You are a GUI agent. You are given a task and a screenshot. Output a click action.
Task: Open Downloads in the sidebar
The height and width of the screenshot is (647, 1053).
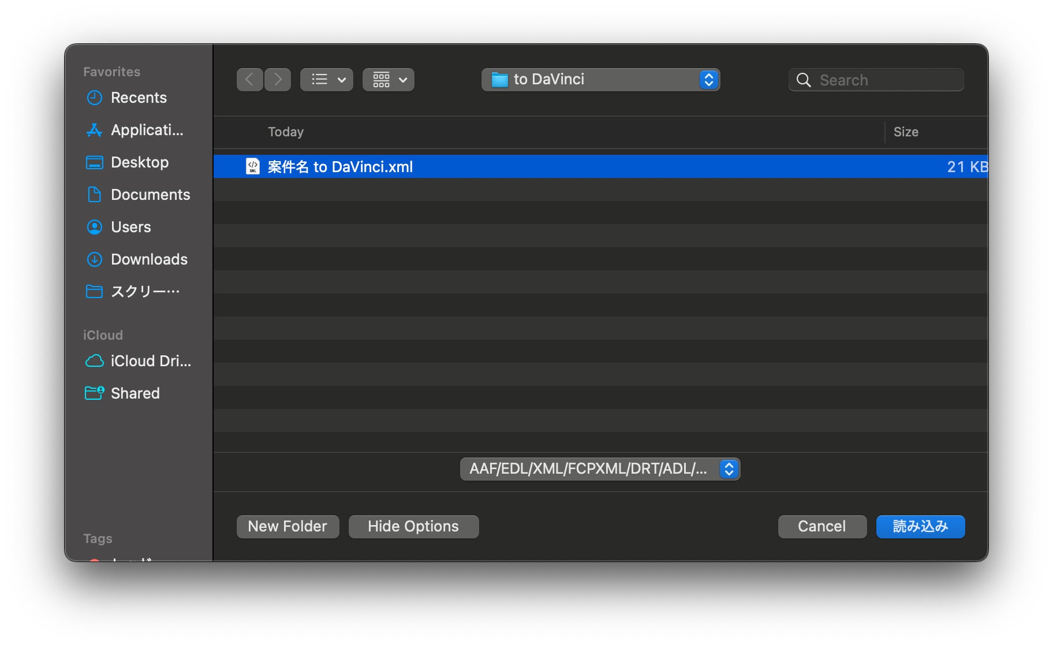[149, 259]
